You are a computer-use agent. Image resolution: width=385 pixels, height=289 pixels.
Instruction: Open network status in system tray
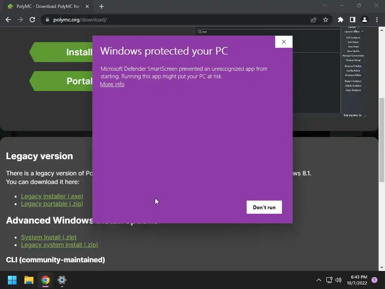coord(329,280)
